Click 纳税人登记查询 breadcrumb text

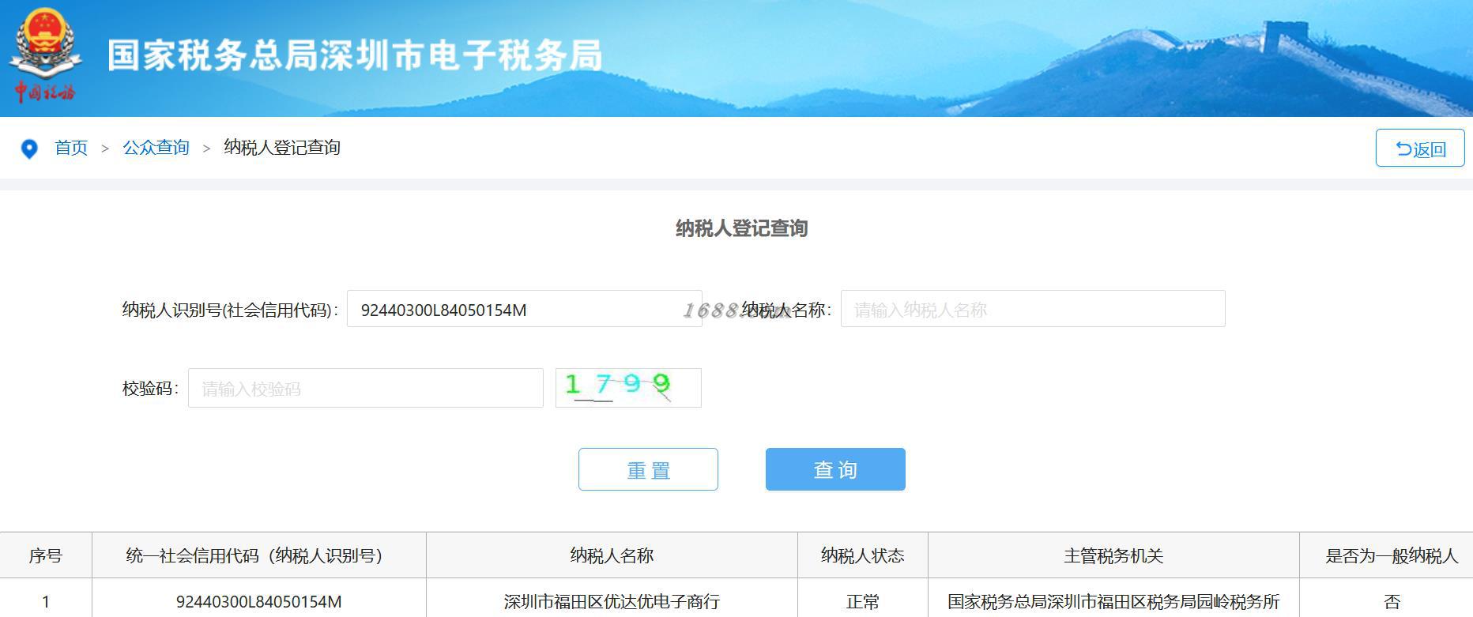coord(282,148)
